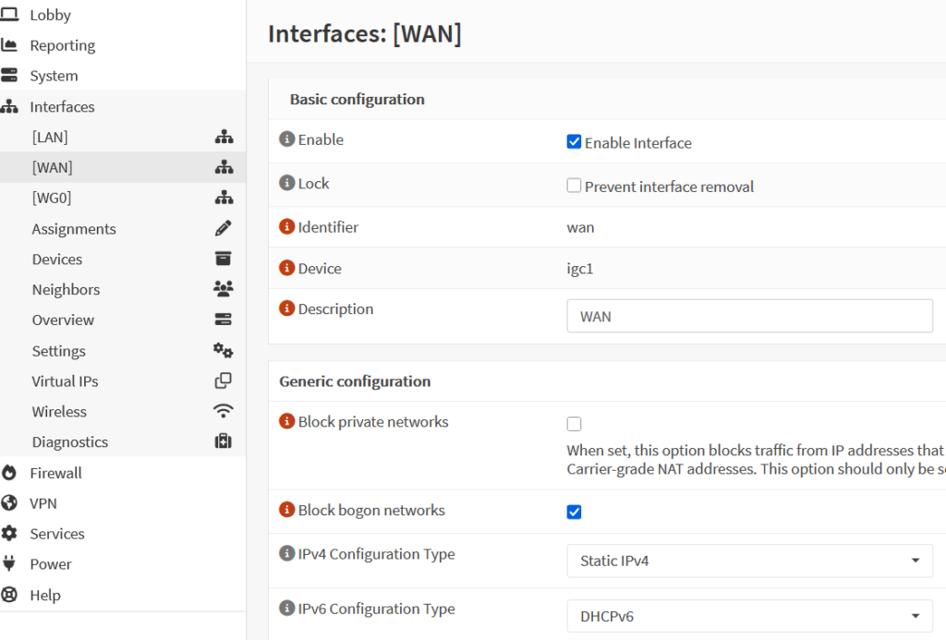The height and width of the screenshot is (640, 946).
Task: Toggle the Block bogon networks checkbox
Action: 574,512
